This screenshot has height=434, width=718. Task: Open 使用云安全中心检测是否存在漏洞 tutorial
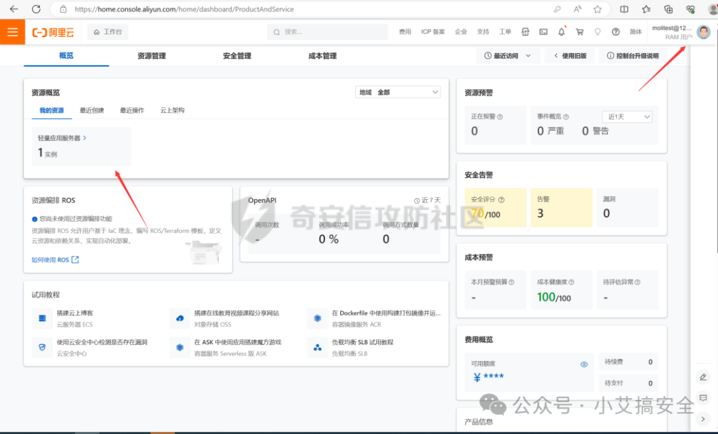click(x=102, y=342)
